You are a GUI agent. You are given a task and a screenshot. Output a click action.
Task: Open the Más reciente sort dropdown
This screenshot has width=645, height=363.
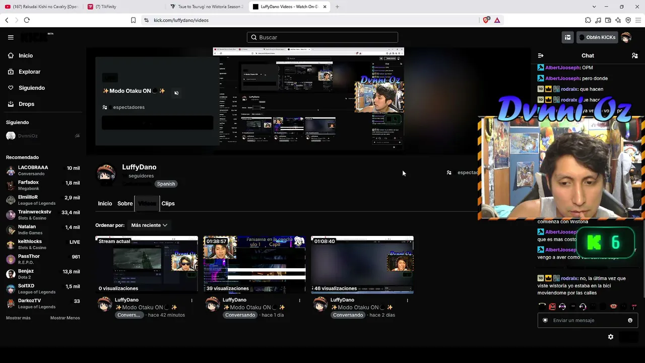149,225
